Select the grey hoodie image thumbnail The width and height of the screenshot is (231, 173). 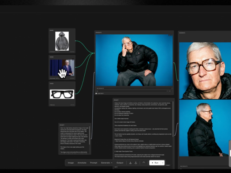click(x=62, y=41)
